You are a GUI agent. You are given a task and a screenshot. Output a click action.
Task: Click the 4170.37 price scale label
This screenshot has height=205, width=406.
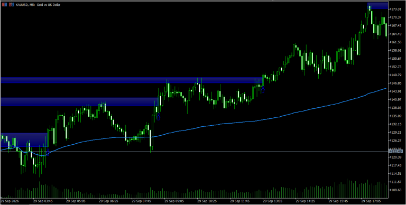click(x=395, y=17)
